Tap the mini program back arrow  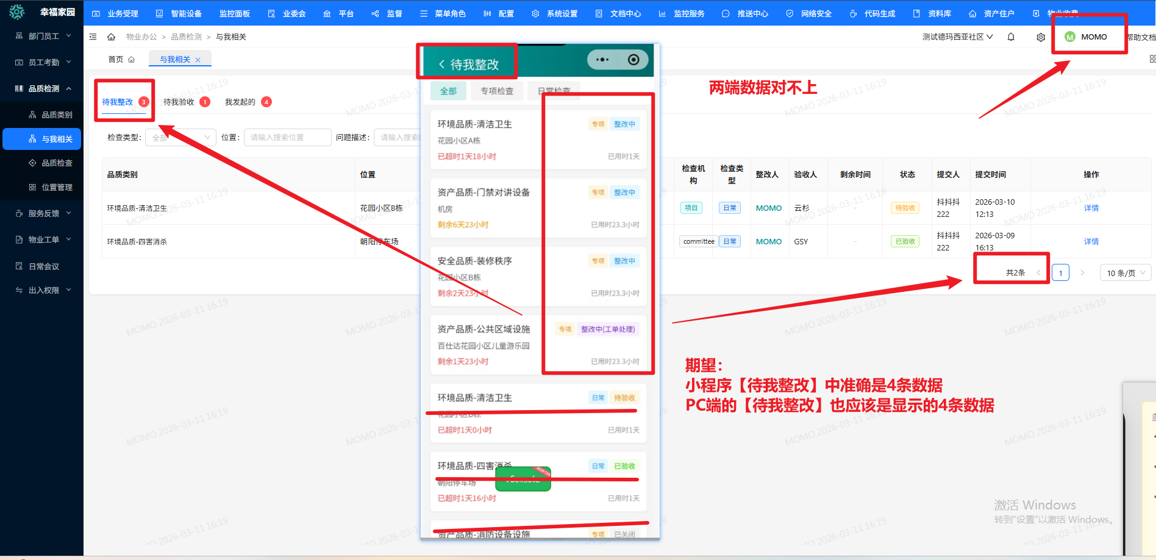point(441,65)
